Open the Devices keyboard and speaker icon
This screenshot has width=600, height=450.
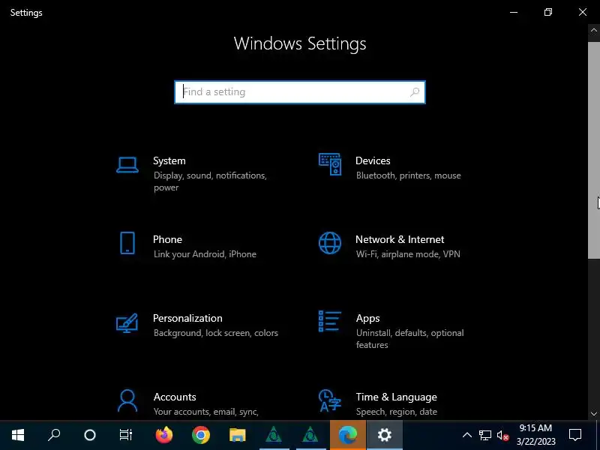click(330, 164)
